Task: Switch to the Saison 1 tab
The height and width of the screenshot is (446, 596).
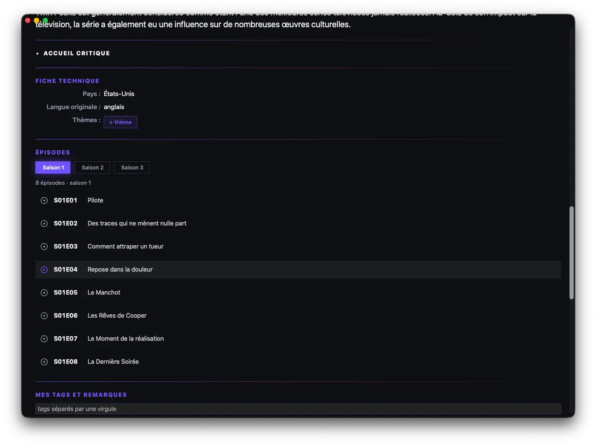Action: click(x=53, y=167)
